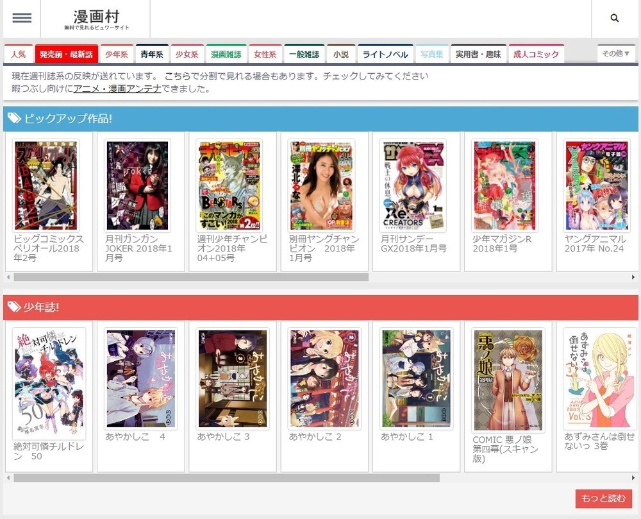Open the 女性系 tab

(x=265, y=54)
